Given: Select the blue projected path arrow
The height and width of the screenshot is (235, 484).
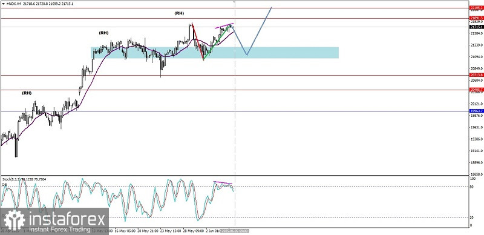Looking at the screenshot, I should [x=252, y=31].
